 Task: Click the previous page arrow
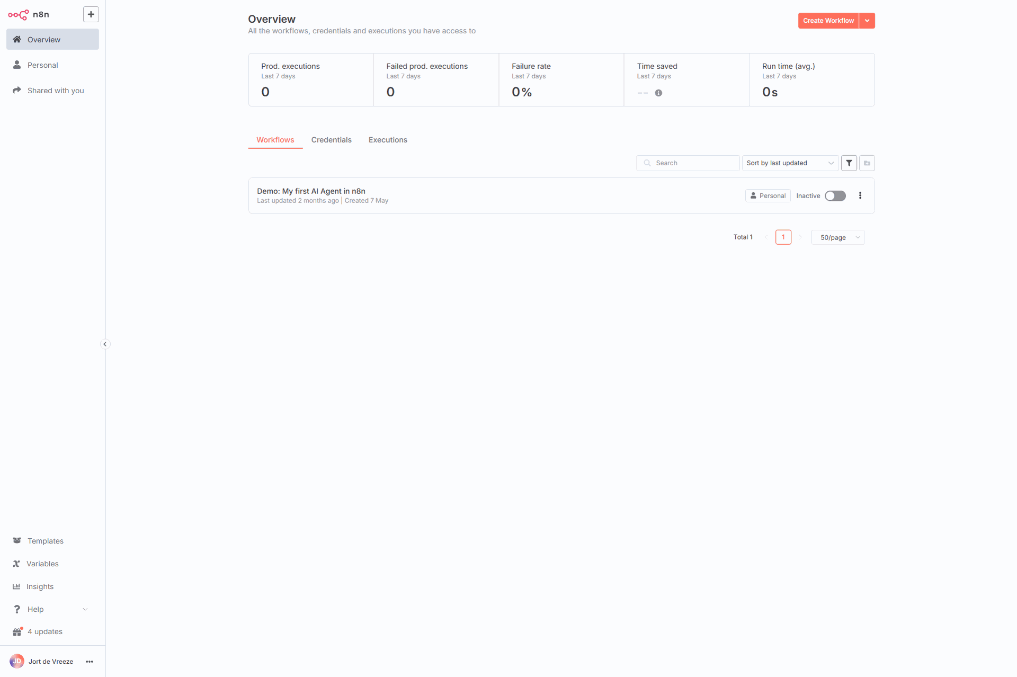coord(766,237)
